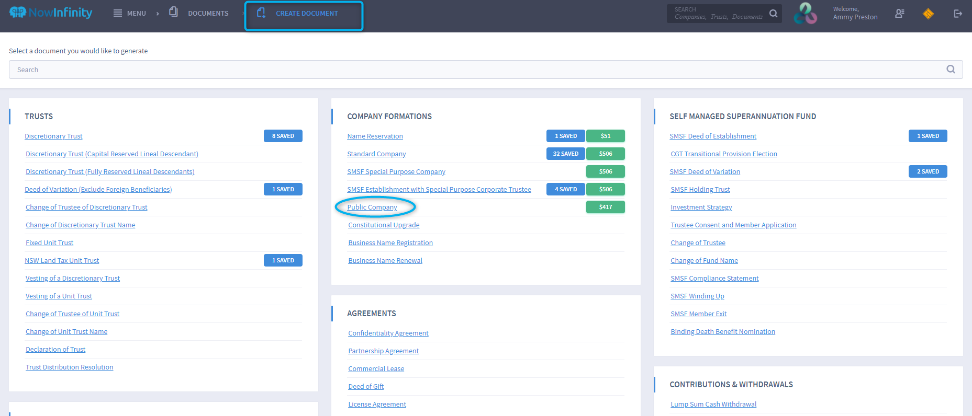Open the Business Name Registration link
The image size is (972, 416).
coord(390,242)
